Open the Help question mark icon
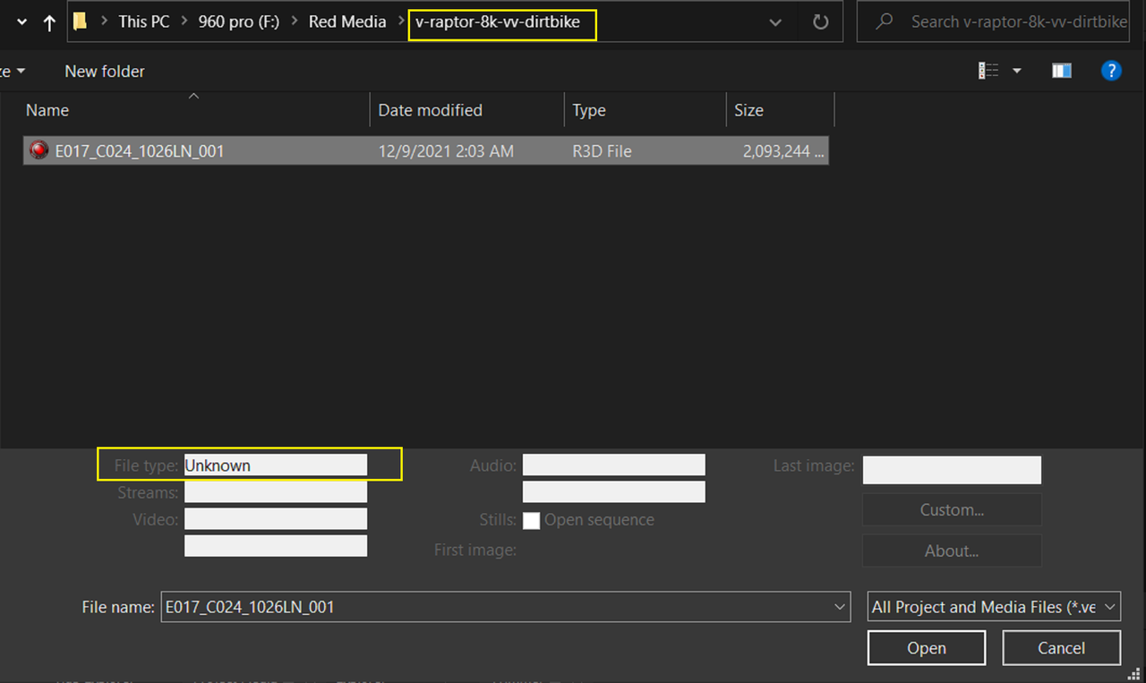Image resolution: width=1146 pixels, height=683 pixels. [x=1110, y=71]
